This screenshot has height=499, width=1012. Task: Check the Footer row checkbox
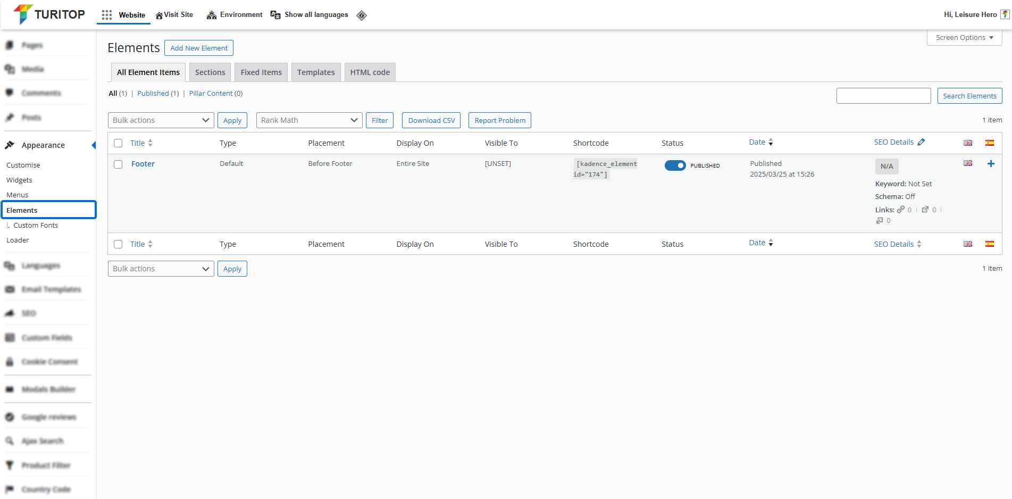click(118, 164)
